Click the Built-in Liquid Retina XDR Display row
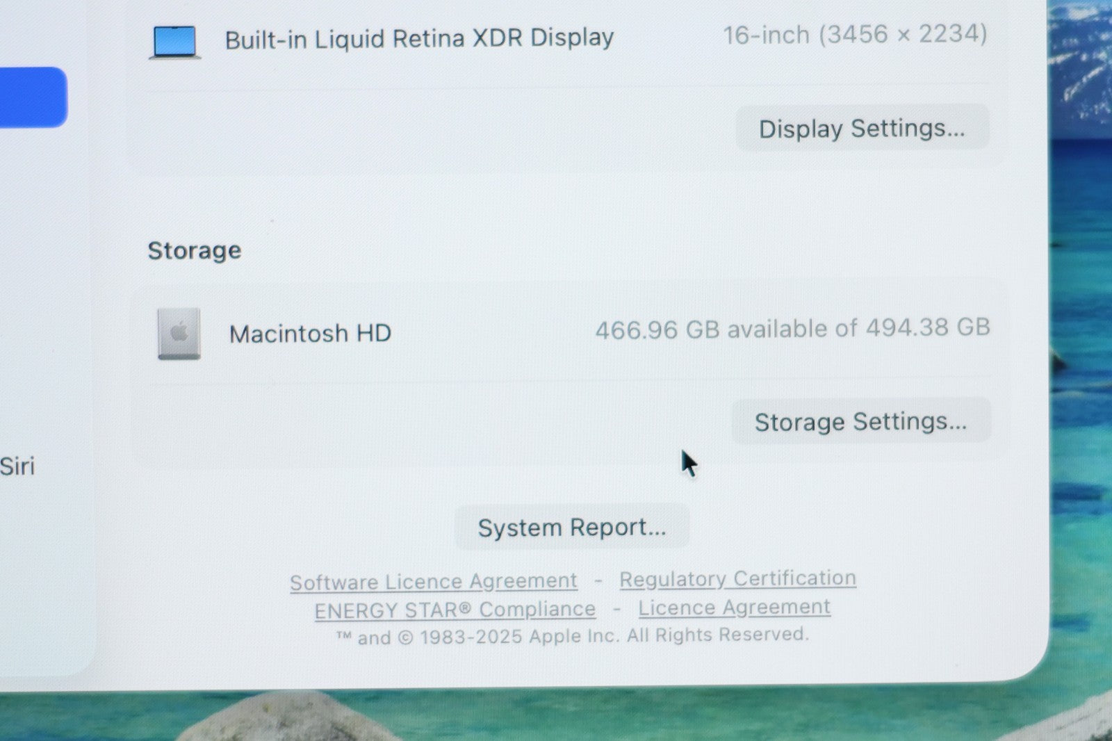This screenshot has width=1112, height=741. tap(570, 38)
